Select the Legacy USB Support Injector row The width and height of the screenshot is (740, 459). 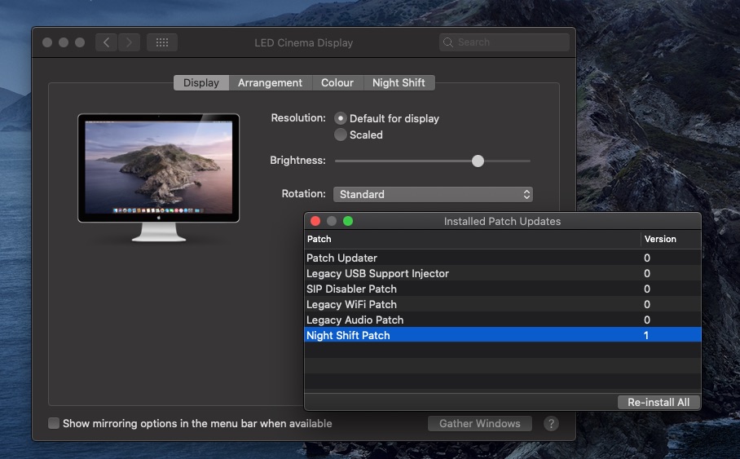click(x=503, y=273)
